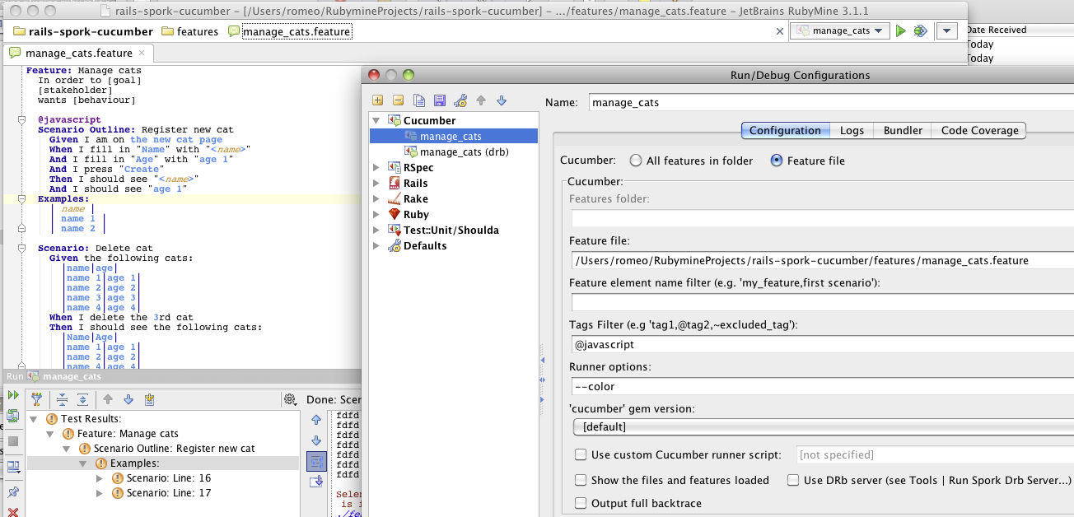Collapse 'Examples:' test results node

click(x=84, y=463)
